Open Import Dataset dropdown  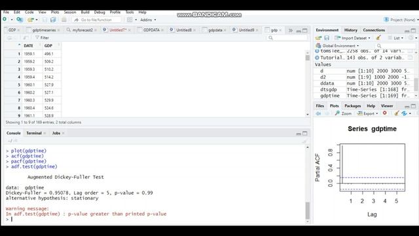352,38
